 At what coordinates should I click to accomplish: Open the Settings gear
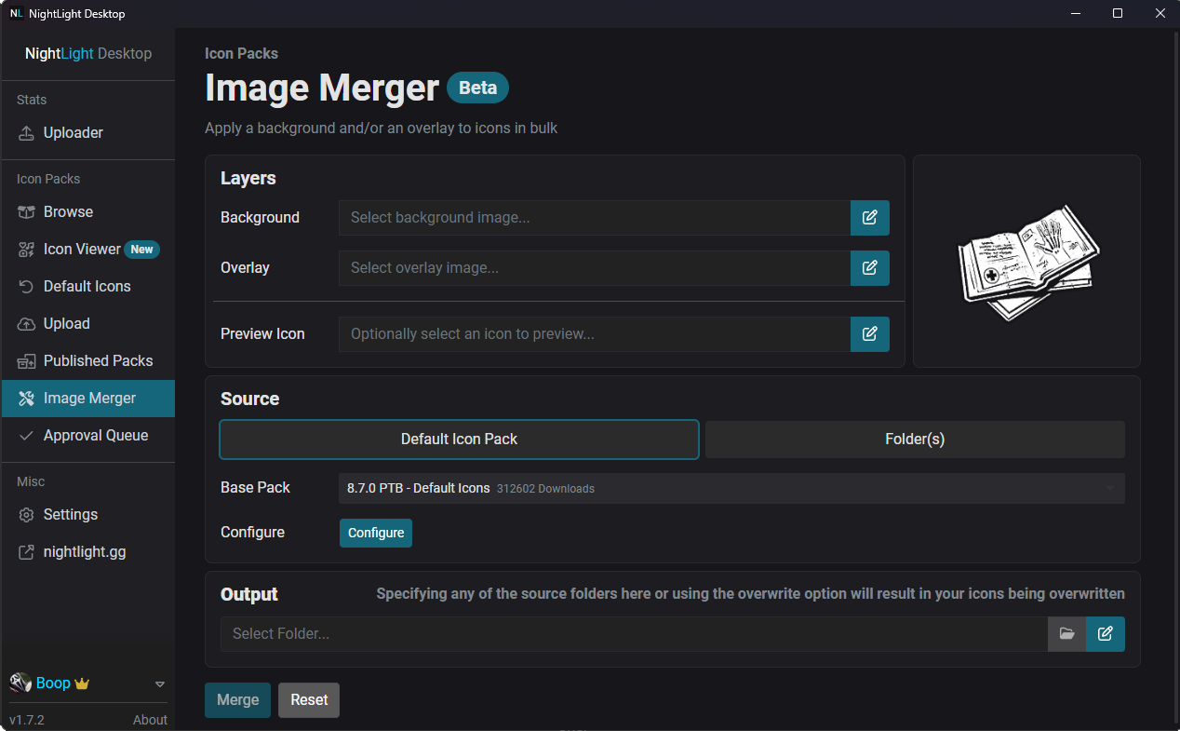coord(71,514)
